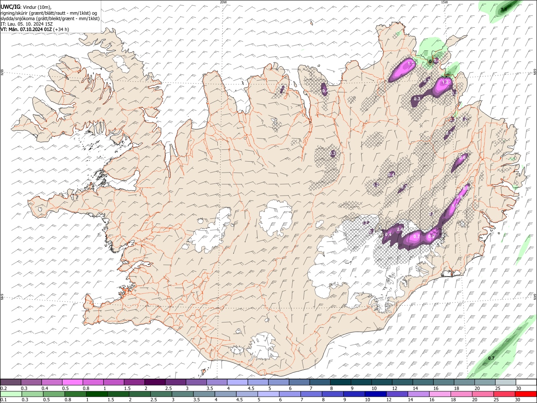Viewport: 537px width, 403px height.
Task: Click the IT: Lau. 05. 10. 2024 15Z line
Action: pos(26,24)
